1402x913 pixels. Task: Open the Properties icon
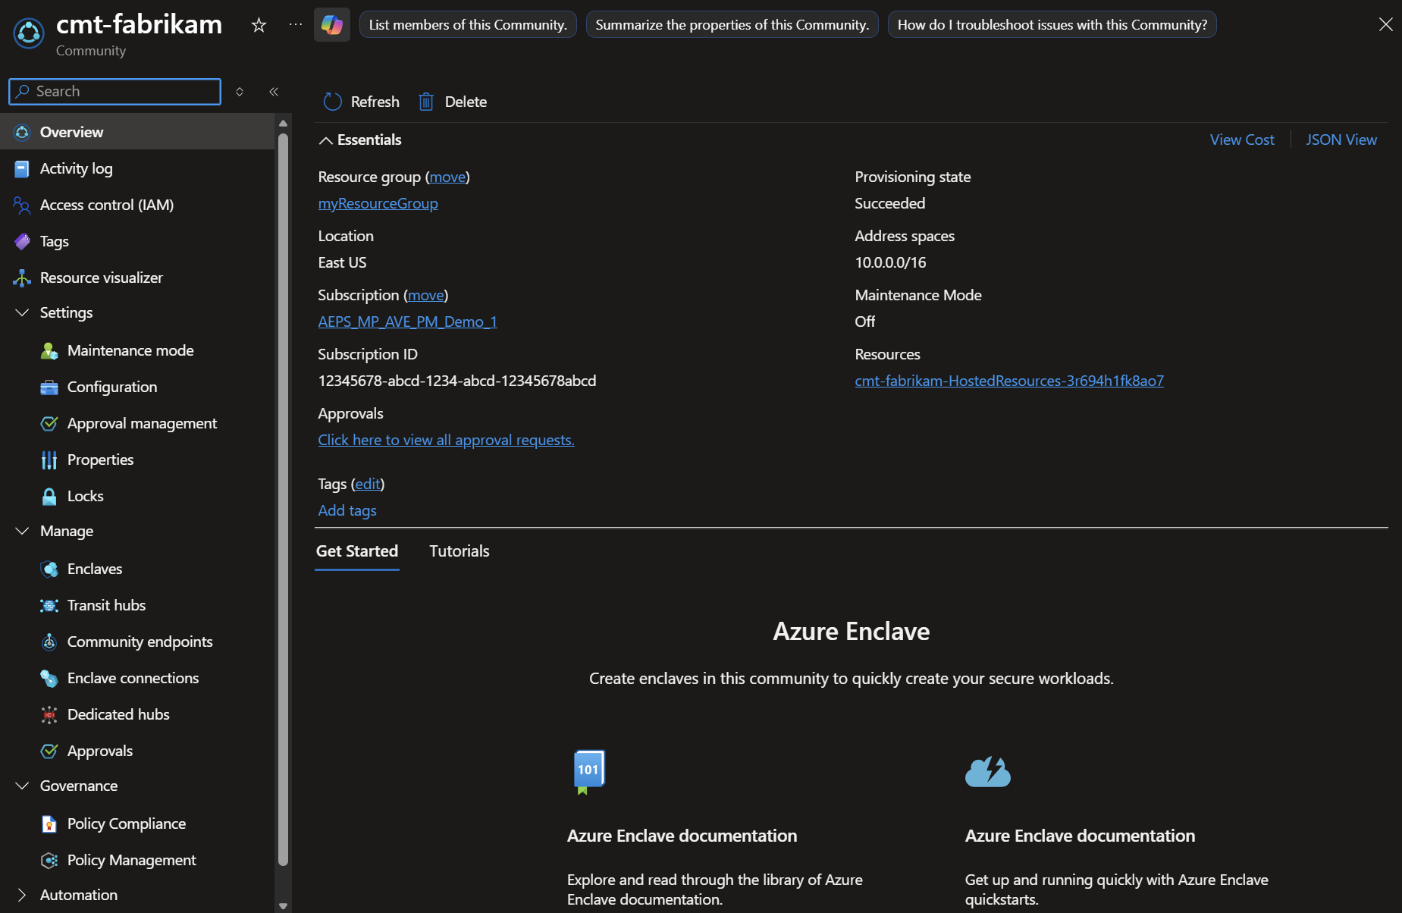click(x=49, y=460)
